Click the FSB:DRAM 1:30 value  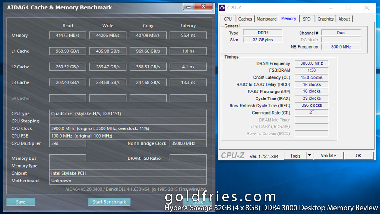click(x=312, y=70)
